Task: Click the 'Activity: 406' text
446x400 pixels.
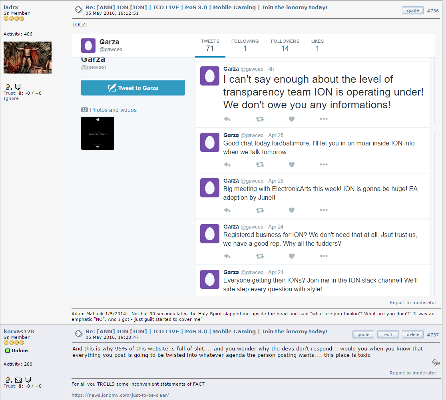Action: click(x=18, y=34)
